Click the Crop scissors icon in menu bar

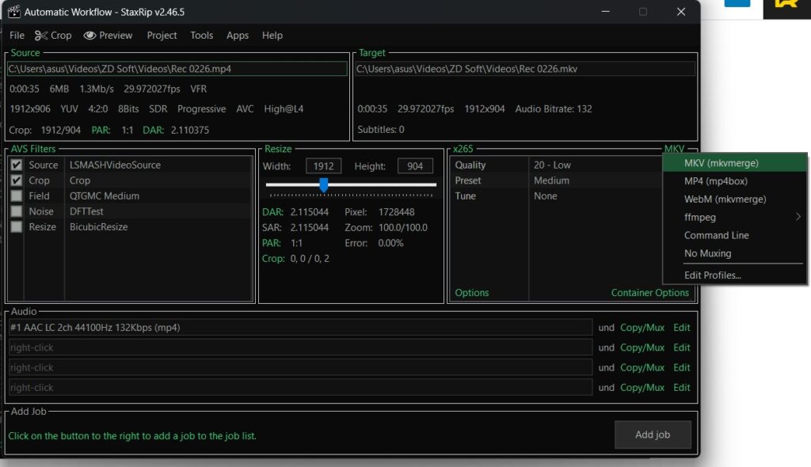point(41,36)
